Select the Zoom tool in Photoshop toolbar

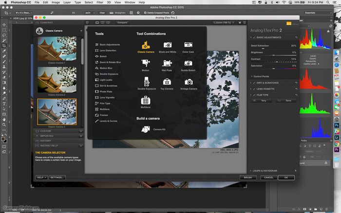[4, 125]
